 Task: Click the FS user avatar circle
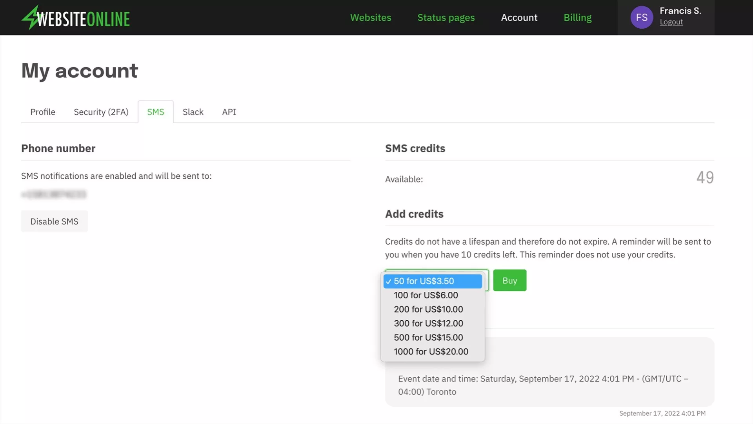coord(642,18)
